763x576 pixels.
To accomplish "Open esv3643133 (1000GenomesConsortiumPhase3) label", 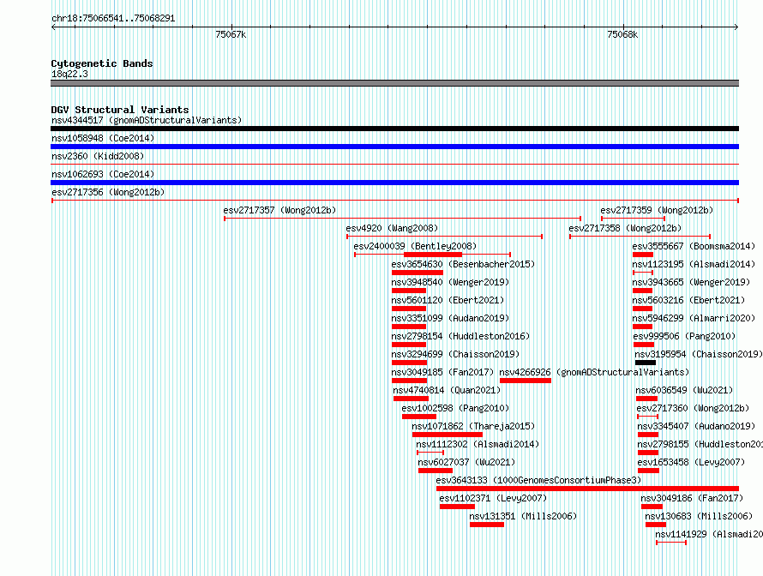I will click(x=538, y=480).
